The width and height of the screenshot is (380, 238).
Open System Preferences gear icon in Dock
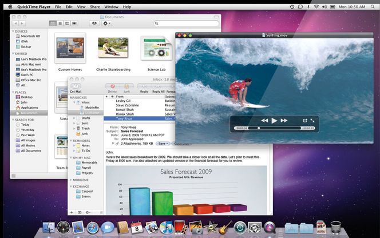(x=255, y=228)
